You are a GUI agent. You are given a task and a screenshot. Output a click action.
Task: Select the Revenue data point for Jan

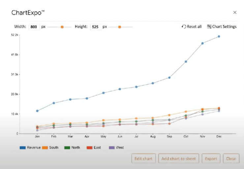pyautogui.click(x=37, y=111)
